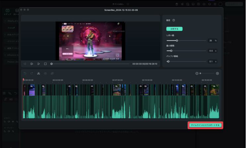This screenshot has width=246, height=148.
Task: Click the stop playback square icon
Action: coord(45,64)
